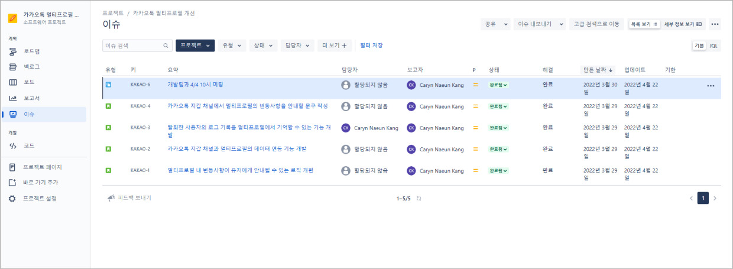Click the story type icon of KAKAO-4
The height and width of the screenshot is (269, 733).
pos(108,106)
